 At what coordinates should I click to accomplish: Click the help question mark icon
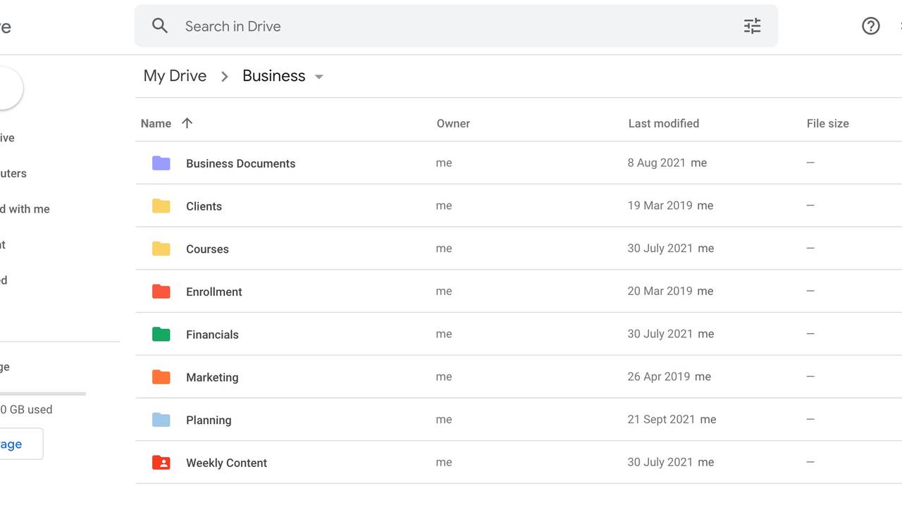(x=871, y=25)
